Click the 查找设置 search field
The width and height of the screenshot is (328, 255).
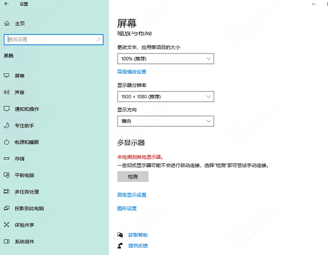pos(49,39)
